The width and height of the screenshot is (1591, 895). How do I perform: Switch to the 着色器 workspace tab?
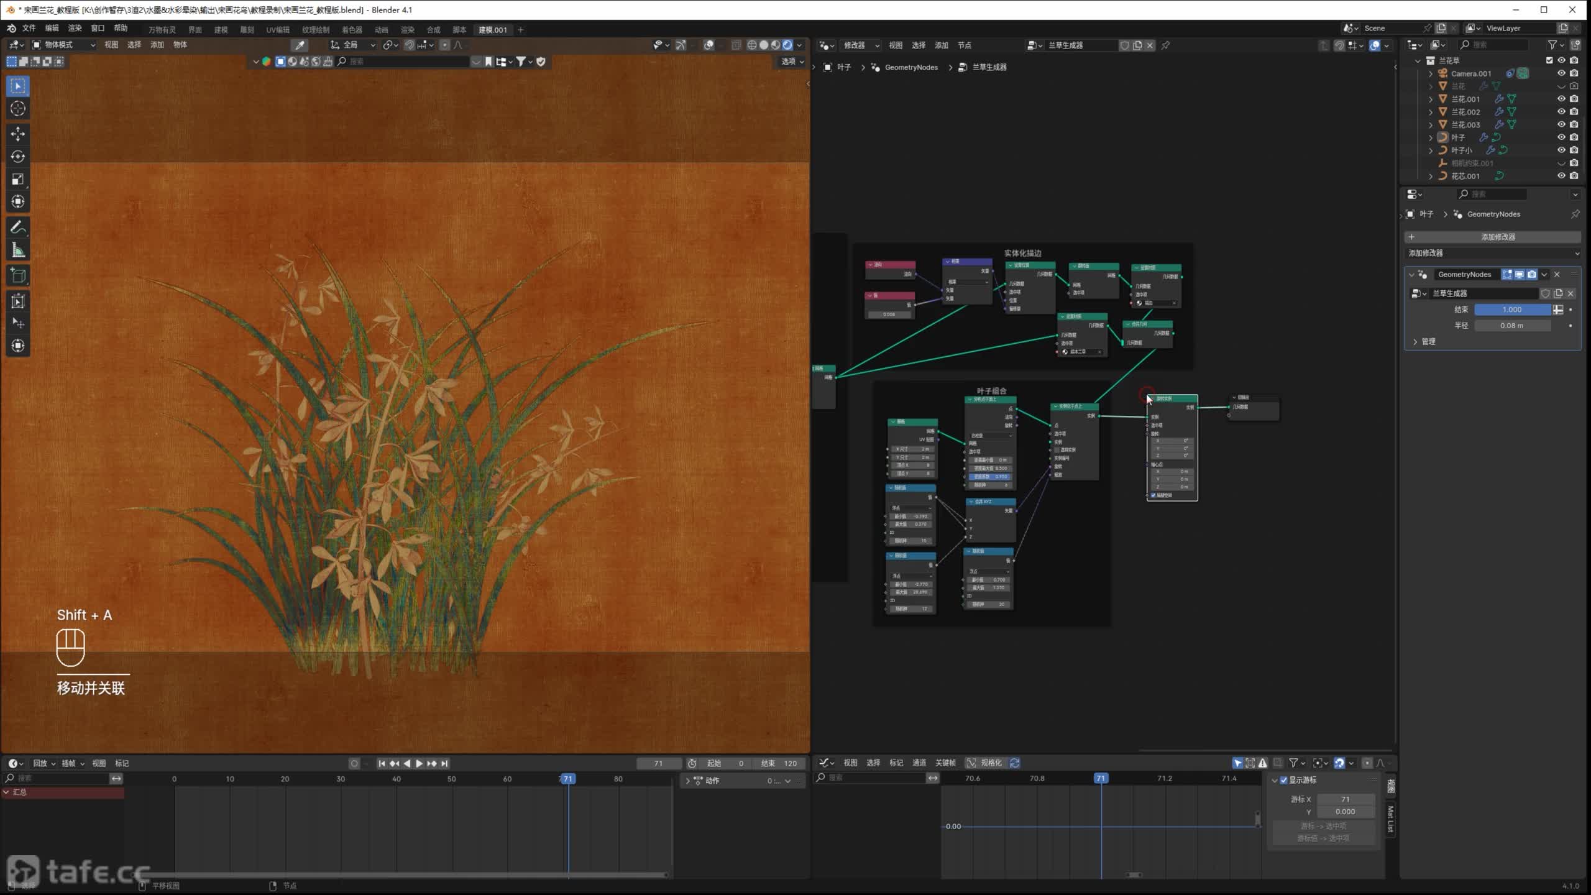click(x=352, y=30)
